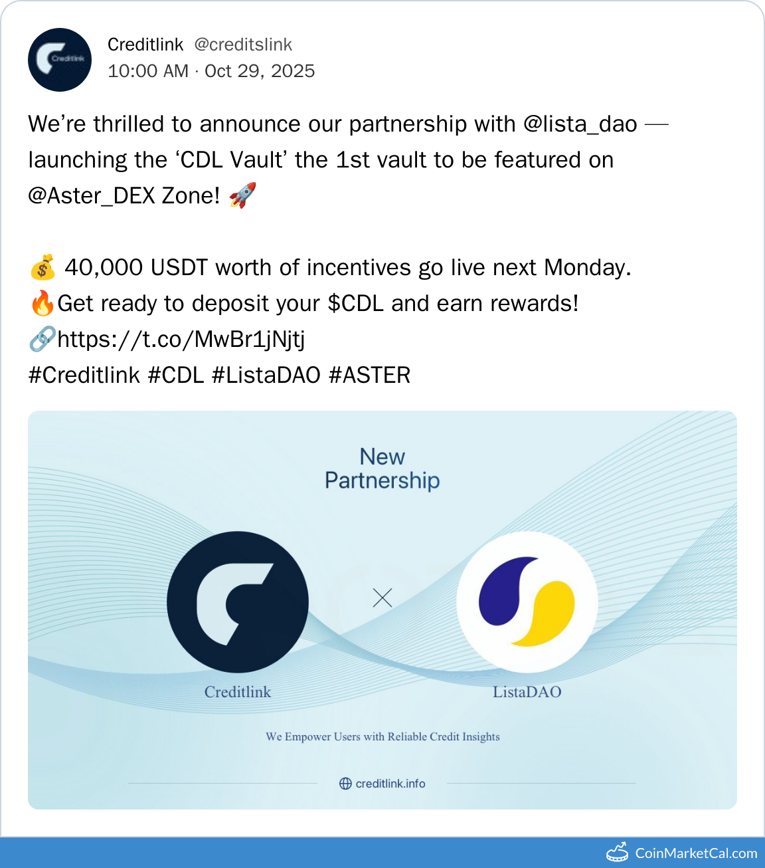Screen dimensions: 765x868
Task: Click the #ASTER hashtag
Action: [x=370, y=376]
